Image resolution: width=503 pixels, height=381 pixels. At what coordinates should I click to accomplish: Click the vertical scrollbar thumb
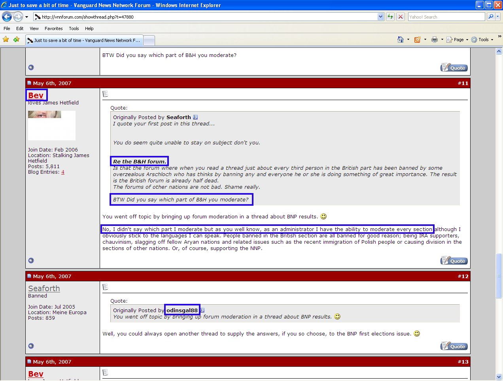(499, 275)
